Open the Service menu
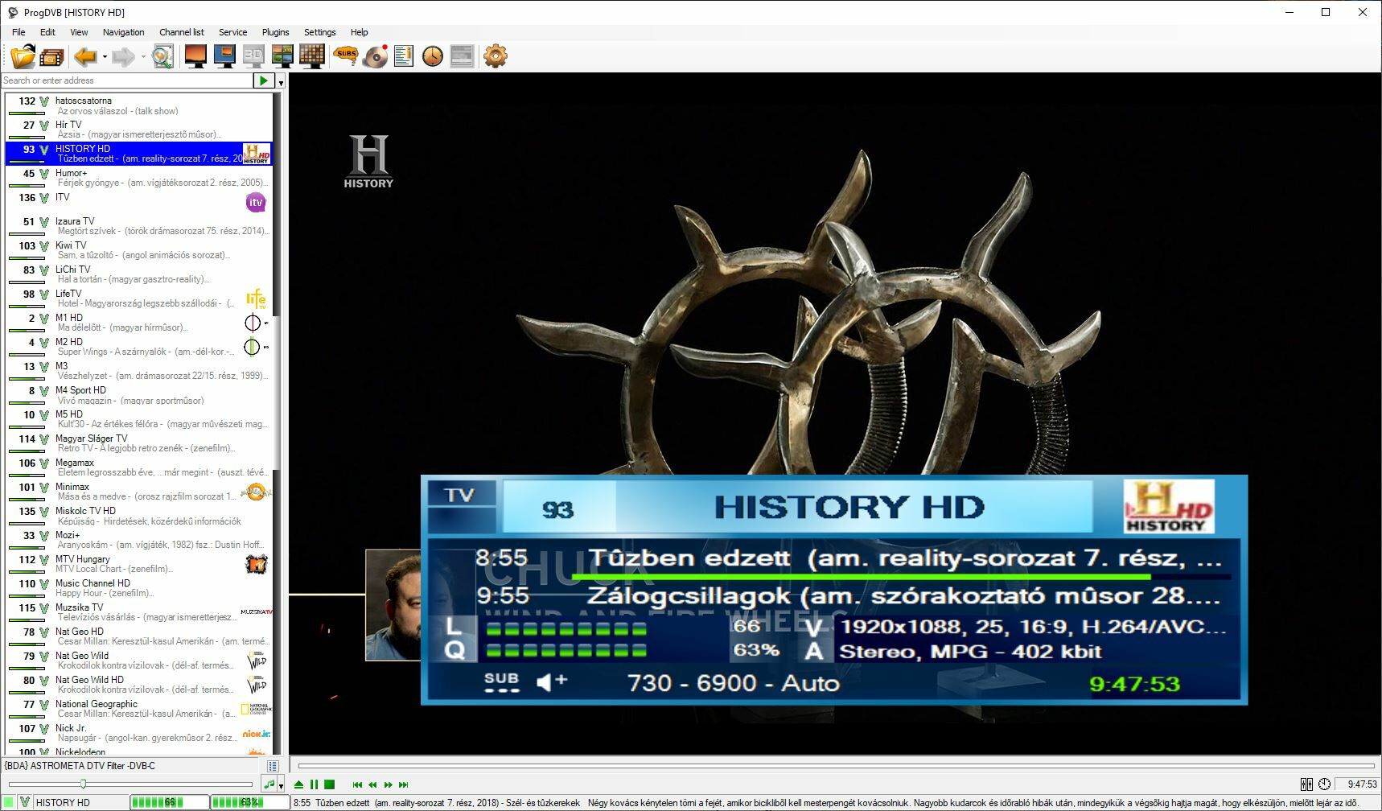Viewport: 1382px width, 811px height. [233, 32]
